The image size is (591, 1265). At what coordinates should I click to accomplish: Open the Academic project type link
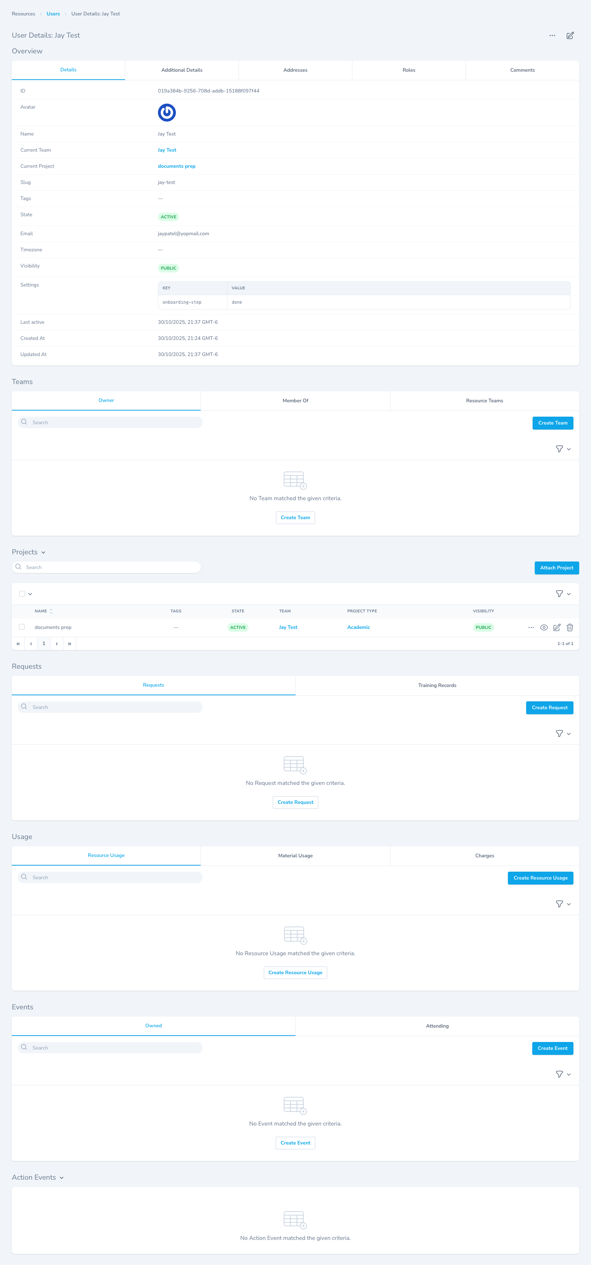point(359,627)
